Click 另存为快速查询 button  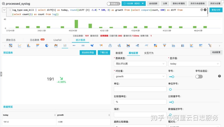pos(198,3)
